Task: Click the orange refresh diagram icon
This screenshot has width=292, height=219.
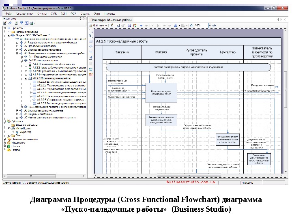Action: click(x=135, y=26)
